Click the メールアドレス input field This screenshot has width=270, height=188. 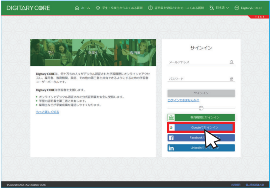(198, 62)
